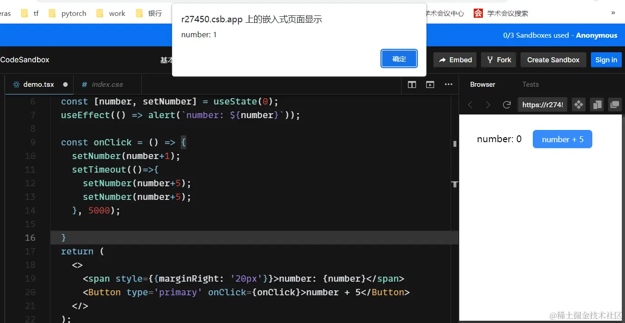The width and height of the screenshot is (625, 323).
Task: Click the Anonymous user label in banner
Action: tap(596, 35)
